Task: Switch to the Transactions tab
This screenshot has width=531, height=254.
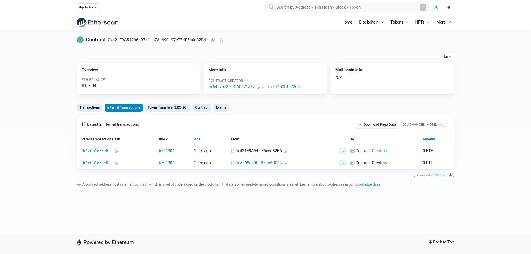Action: click(x=90, y=107)
